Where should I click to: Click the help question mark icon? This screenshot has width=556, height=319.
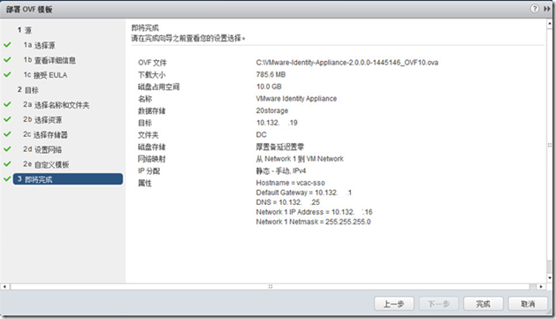[535, 9]
